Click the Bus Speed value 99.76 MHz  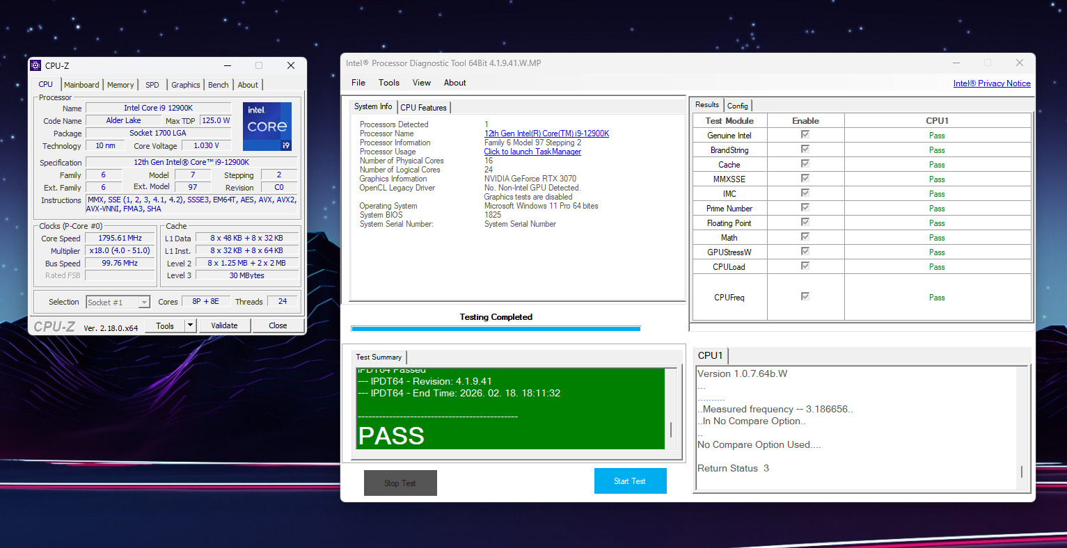tap(120, 263)
